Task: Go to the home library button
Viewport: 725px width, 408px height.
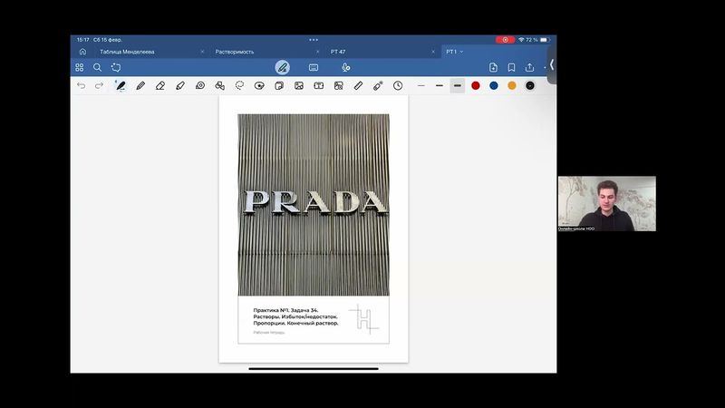Action: coord(82,52)
